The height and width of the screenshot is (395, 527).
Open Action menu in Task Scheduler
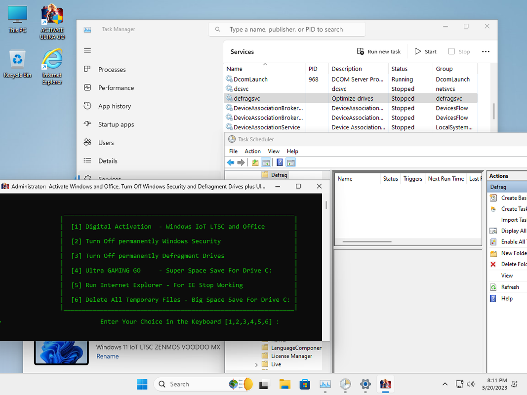point(252,151)
